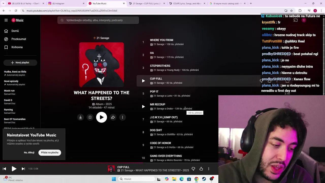Switch to 21 Savage CUP FULL Lyrics tab
Screen dimensions: 325x183
coord(147,4)
